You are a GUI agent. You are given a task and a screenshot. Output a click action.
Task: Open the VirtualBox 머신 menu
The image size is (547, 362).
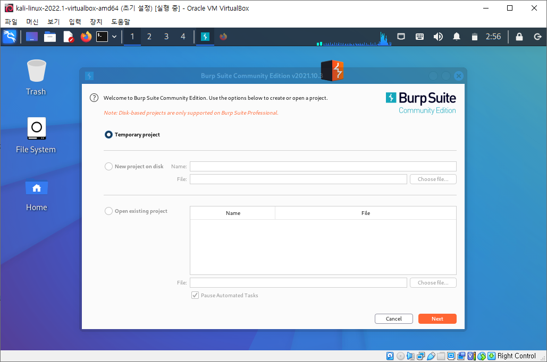click(32, 22)
